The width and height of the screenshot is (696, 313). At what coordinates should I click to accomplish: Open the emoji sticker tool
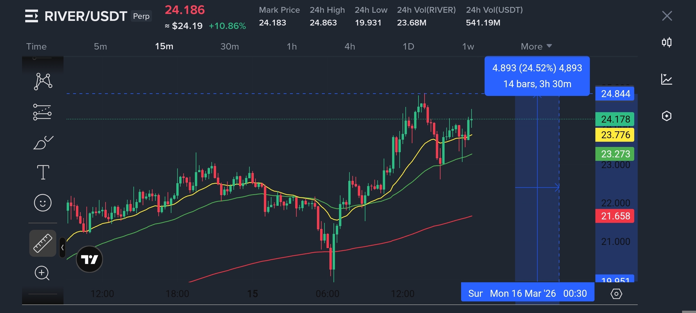click(x=43, y=203)
